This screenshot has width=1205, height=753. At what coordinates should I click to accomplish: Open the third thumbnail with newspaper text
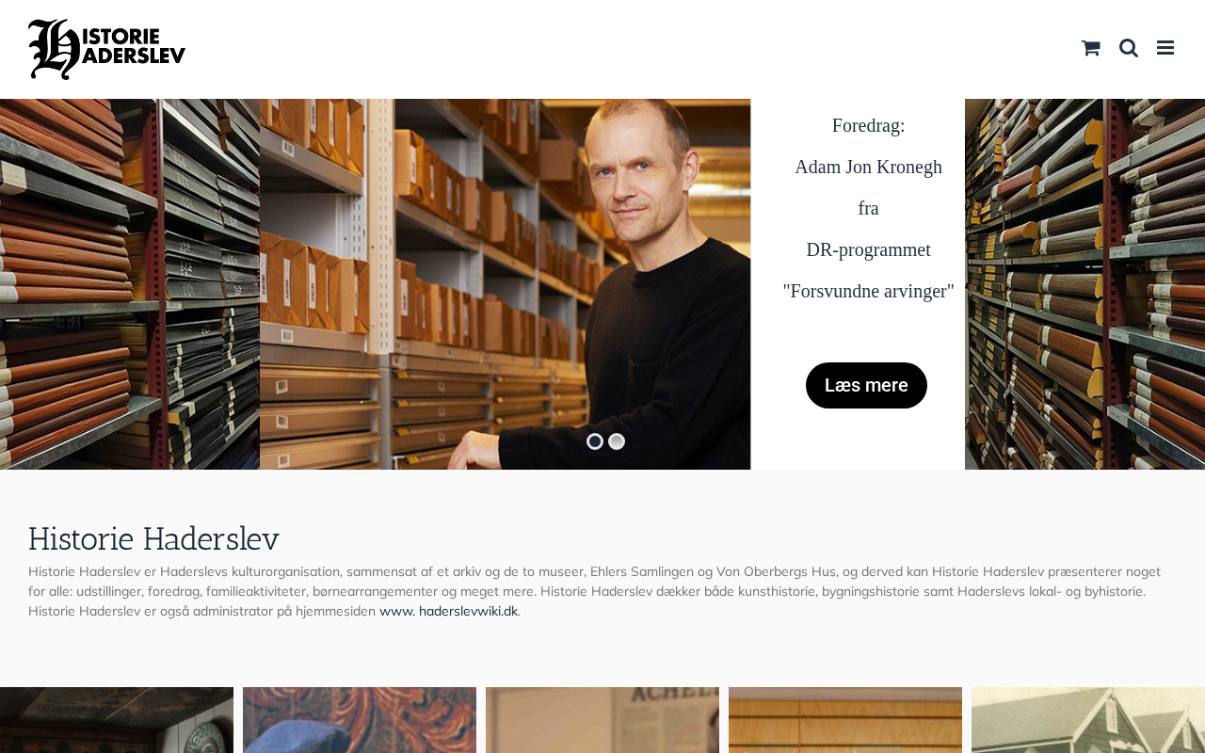click(x=602, y=720)
